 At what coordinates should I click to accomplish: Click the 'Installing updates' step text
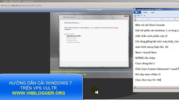72,40
